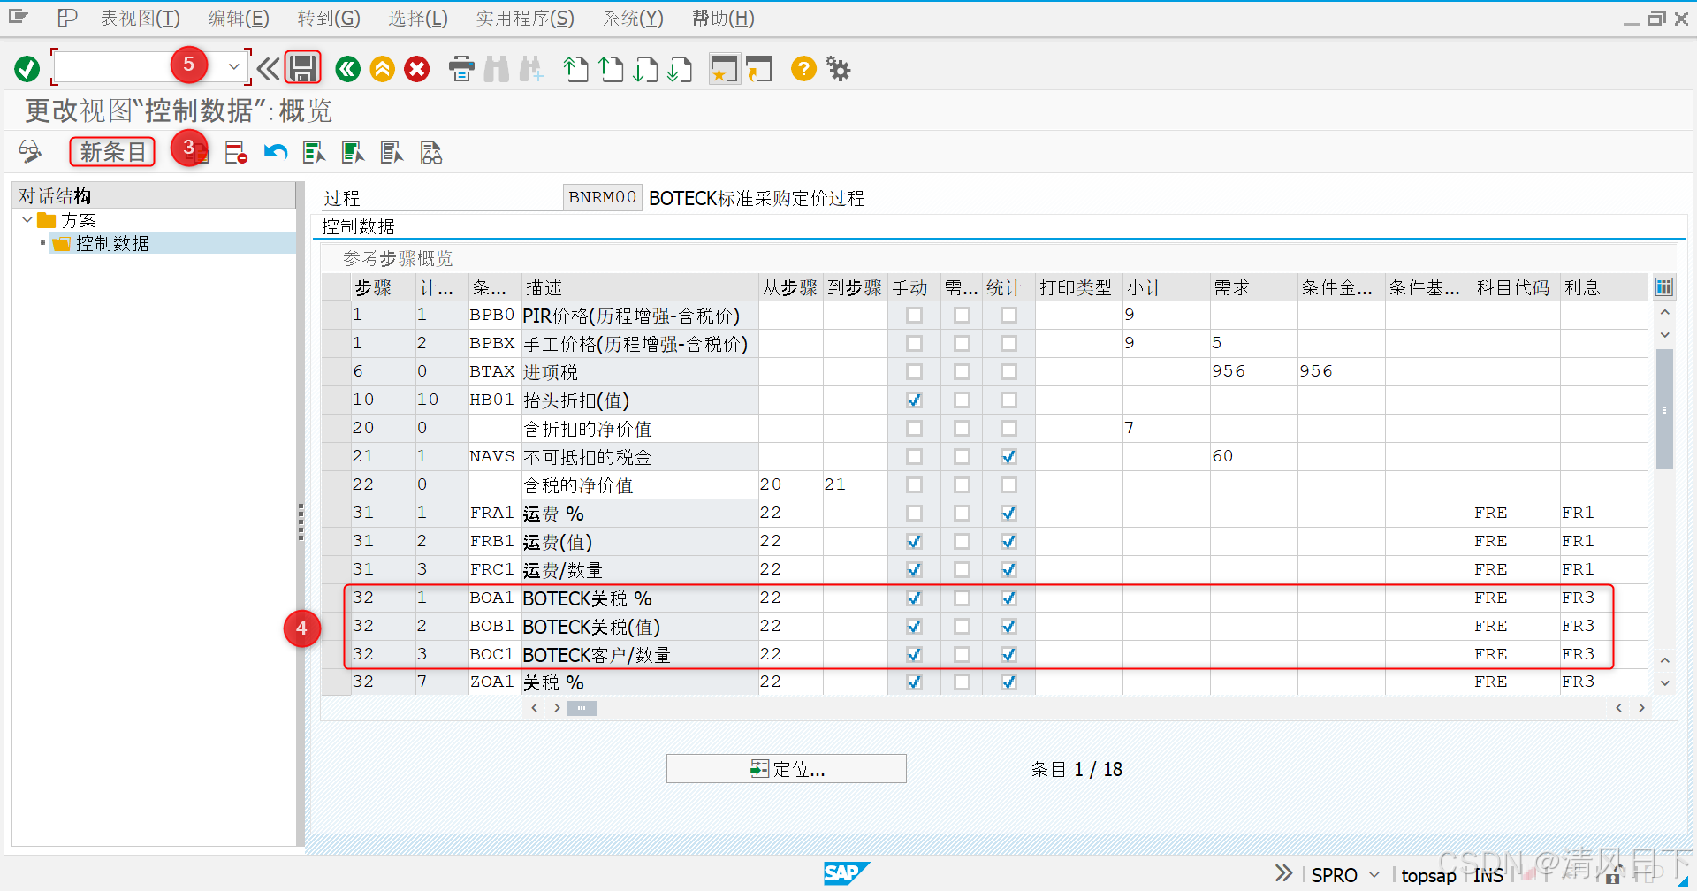Click the Print icon

tap(461, 69)
